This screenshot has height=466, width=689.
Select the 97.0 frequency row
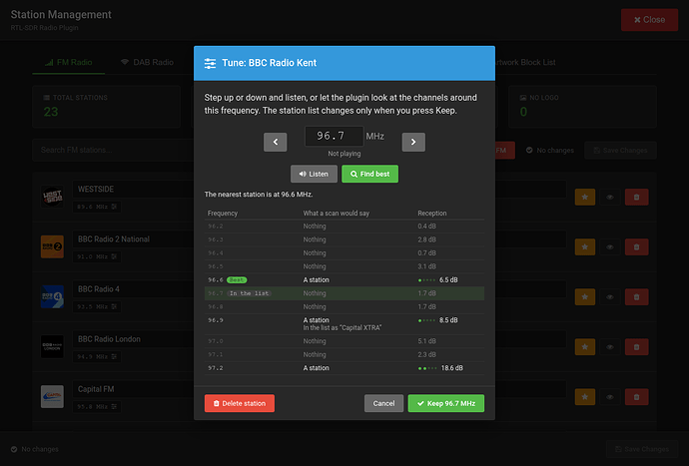pos(344,341)
